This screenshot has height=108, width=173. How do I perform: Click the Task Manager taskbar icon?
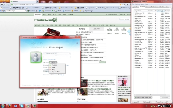point(35,106)
